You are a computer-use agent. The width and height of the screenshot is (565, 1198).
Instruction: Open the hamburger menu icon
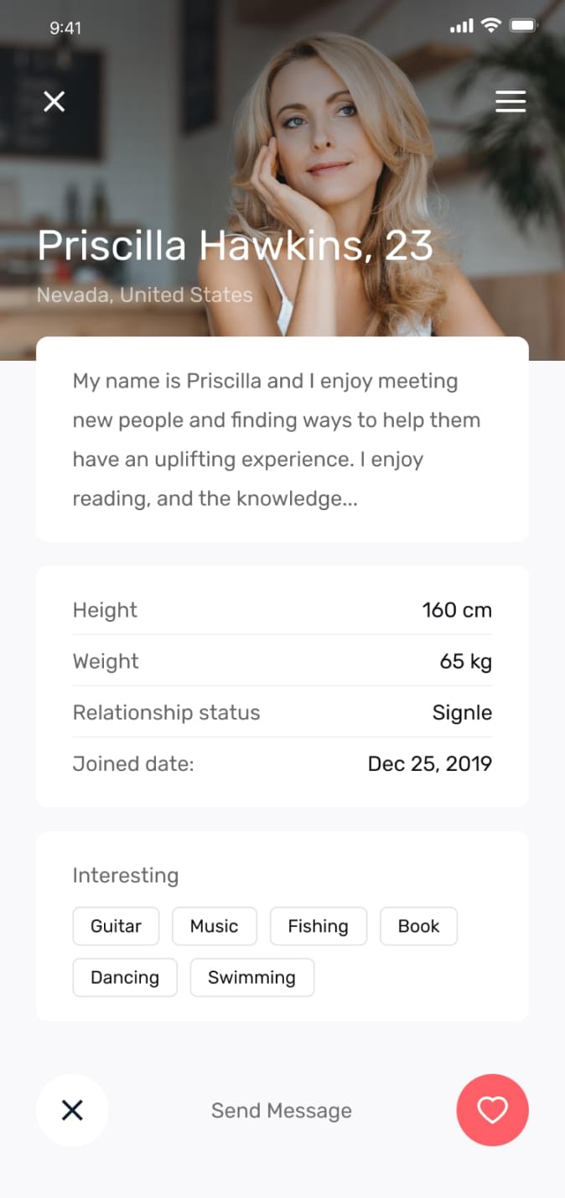[511, 102]
